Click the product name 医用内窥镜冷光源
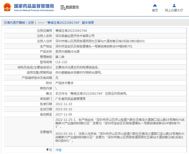The image size is (189, 154). point(67,52)
